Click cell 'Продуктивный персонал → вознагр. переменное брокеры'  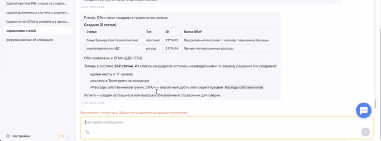coord(226,40)
